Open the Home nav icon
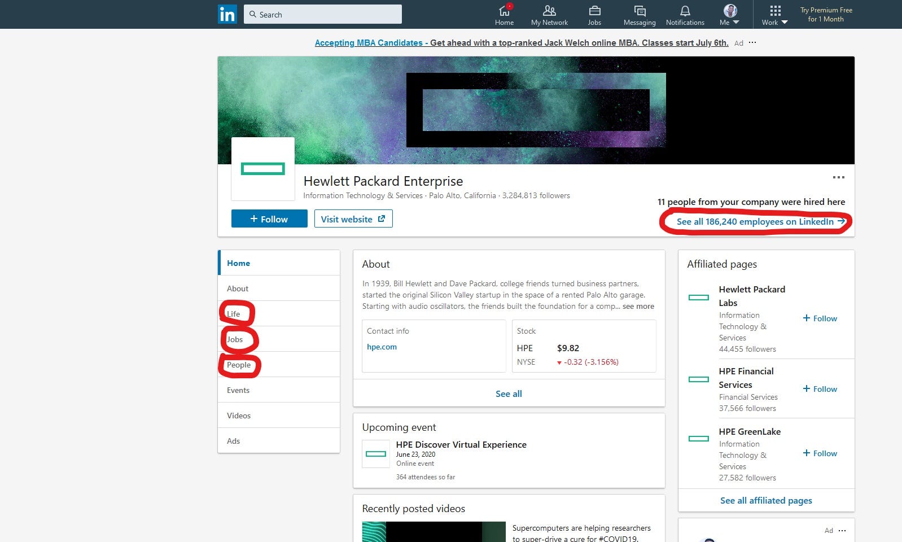Screen dimensions: 902x542 coord(504,15)
